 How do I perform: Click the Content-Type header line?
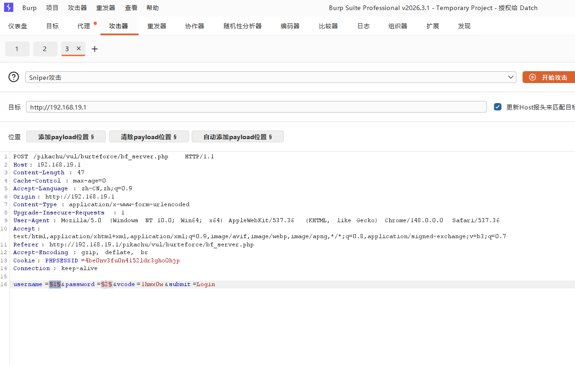[x=101, y=204]
